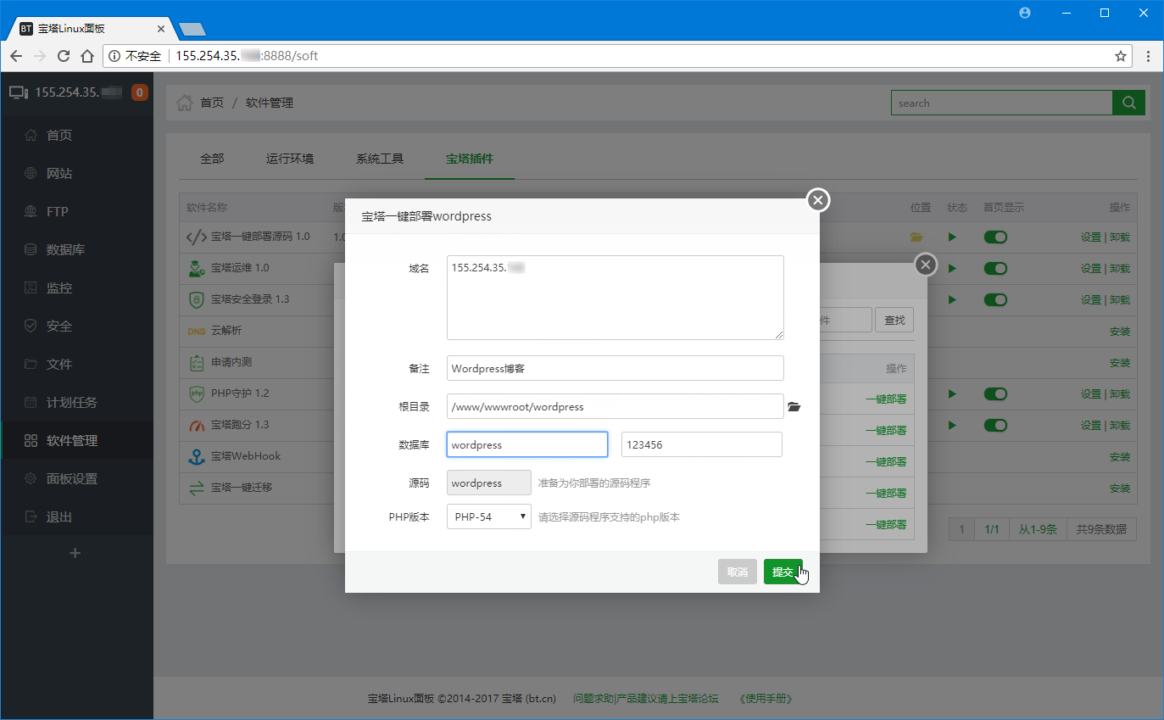The width and height of the screenshot is (1164, 720).
Task: Click the play status icon for 宝塔一键部署源码
Action: [952, 237]
